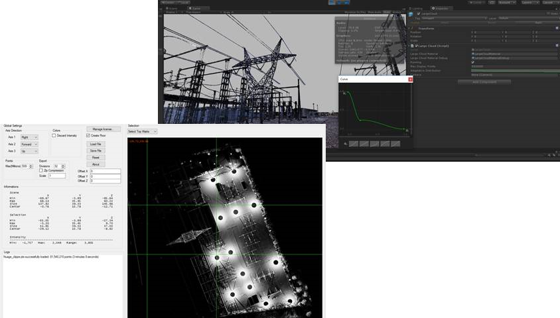Close the Curve editor window
560x318 pixels.
point(410,79)
